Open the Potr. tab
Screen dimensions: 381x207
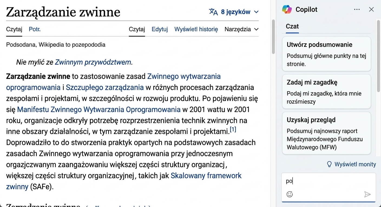(x=35, y=29)
